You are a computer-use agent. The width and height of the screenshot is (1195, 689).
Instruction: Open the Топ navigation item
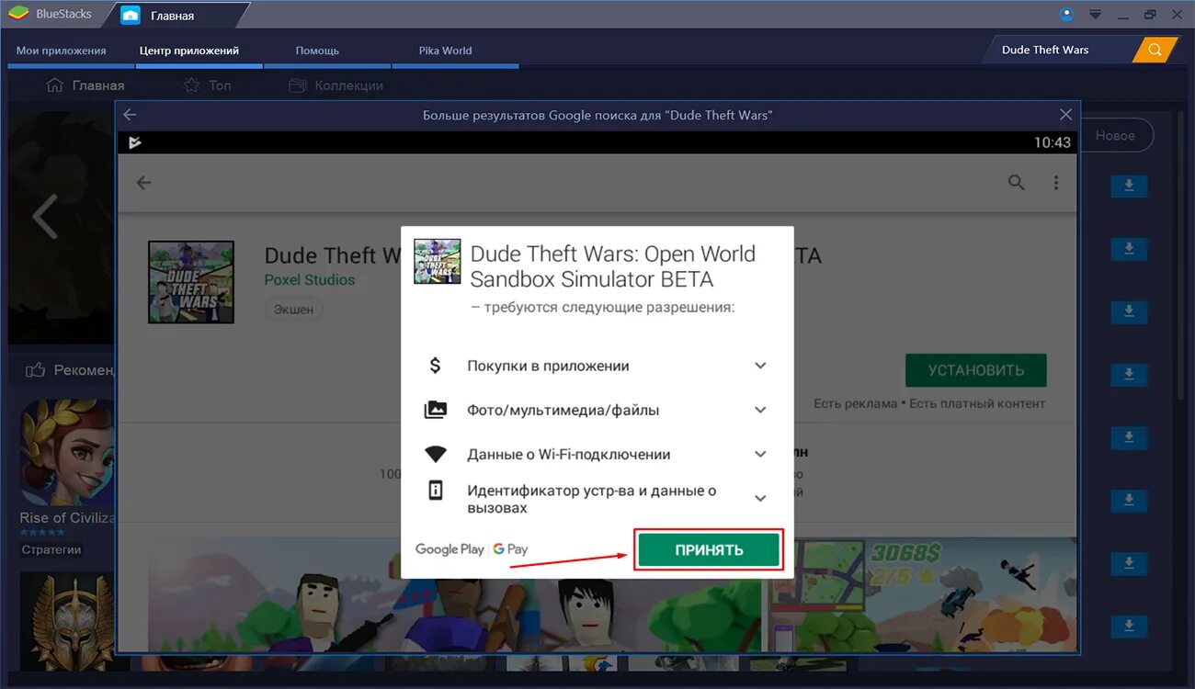tap(207, 85)
